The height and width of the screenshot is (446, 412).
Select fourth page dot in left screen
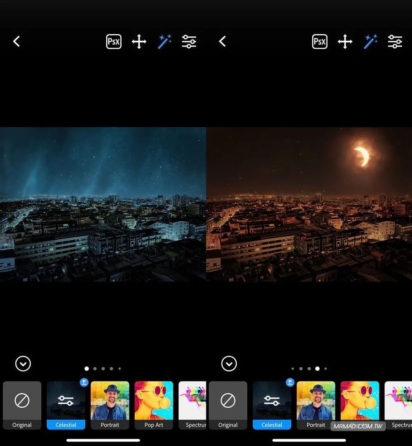(x=112, y=369)
